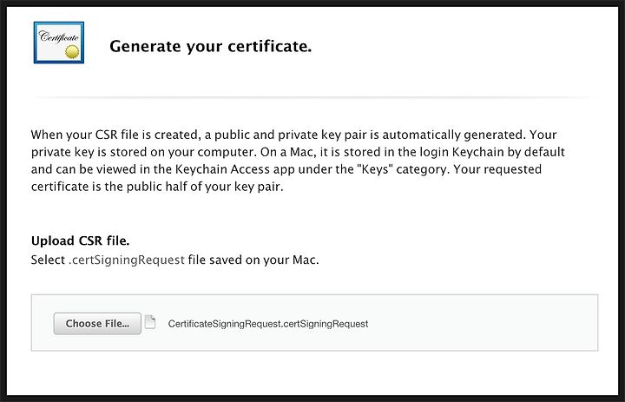Click the small document icon beside Choose File
This screenshot has width=625, height=402.
[150, 322]
